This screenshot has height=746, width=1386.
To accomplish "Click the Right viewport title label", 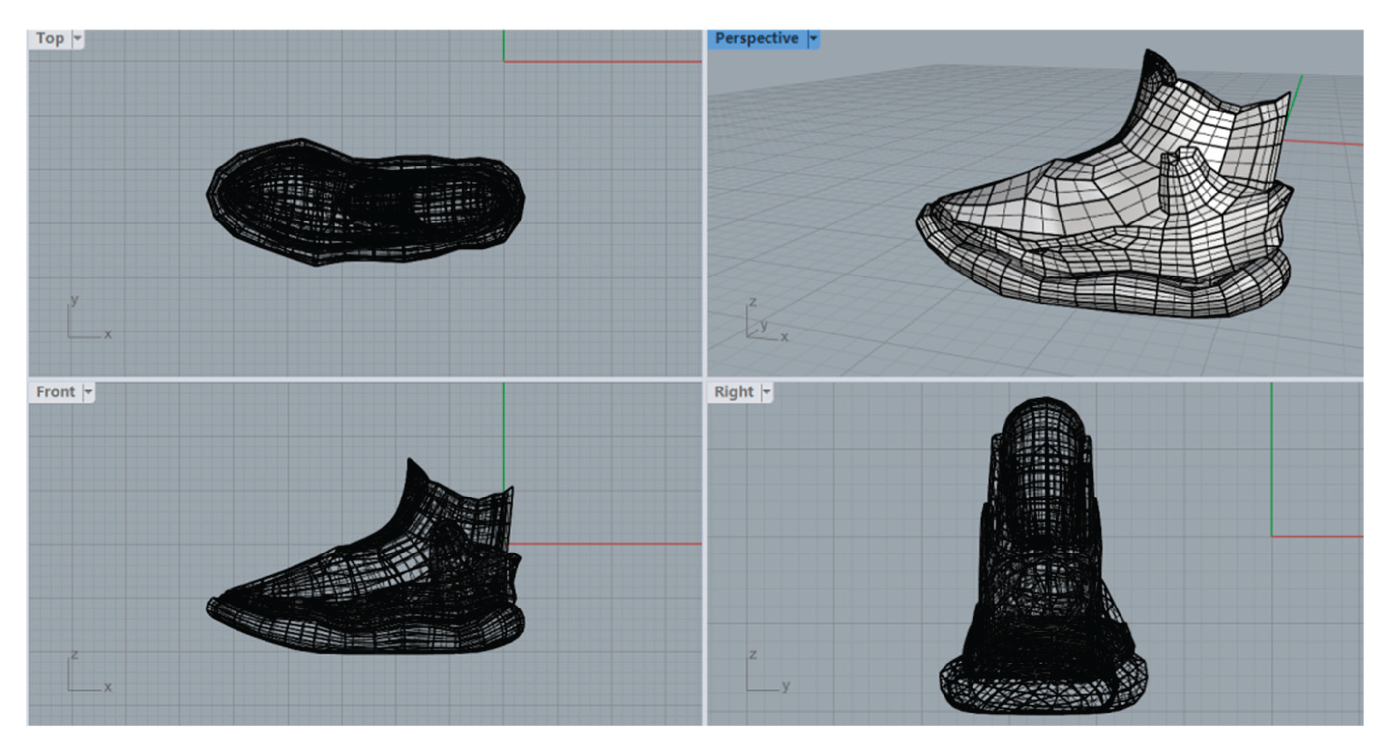I will [734, 392].
